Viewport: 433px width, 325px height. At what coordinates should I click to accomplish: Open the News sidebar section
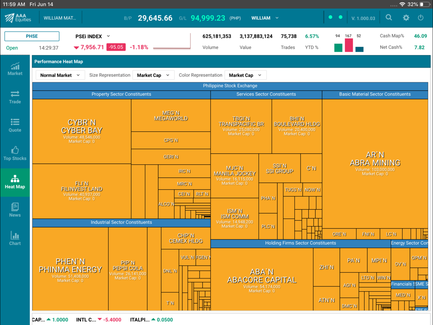(15, 211)
